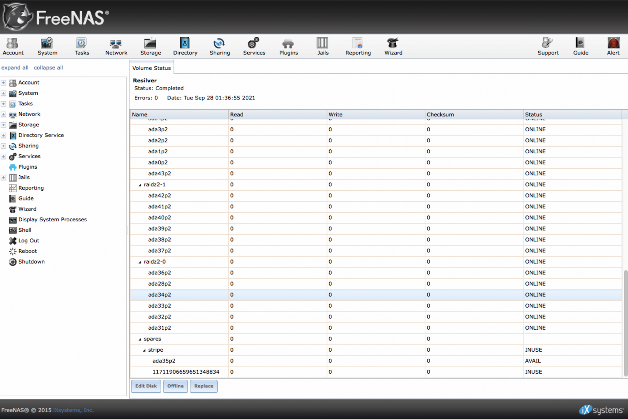The height and width of the screenshot is (419, 628).
Task: Choose Shutdown in the sidebar
Action: (x=31, y=262)
